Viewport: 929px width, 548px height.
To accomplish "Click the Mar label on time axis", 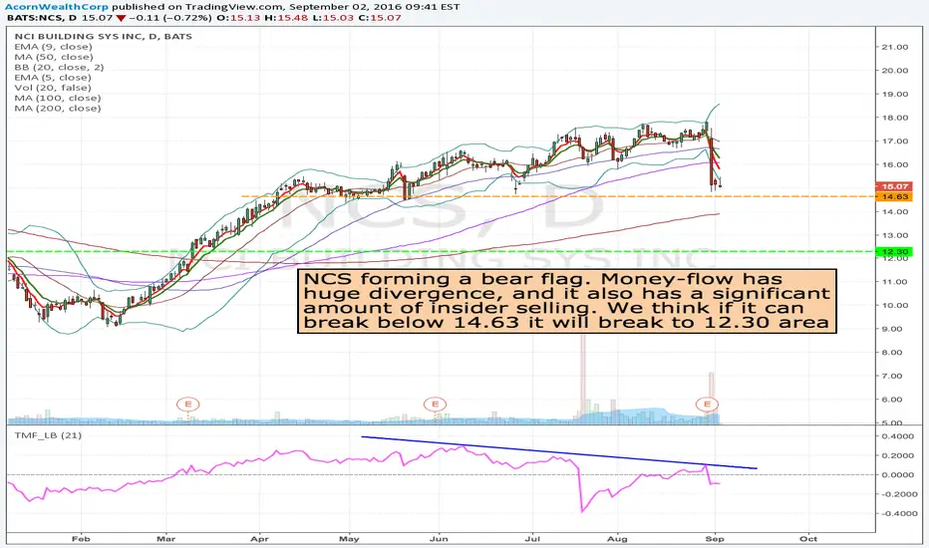I will (165, 538).
